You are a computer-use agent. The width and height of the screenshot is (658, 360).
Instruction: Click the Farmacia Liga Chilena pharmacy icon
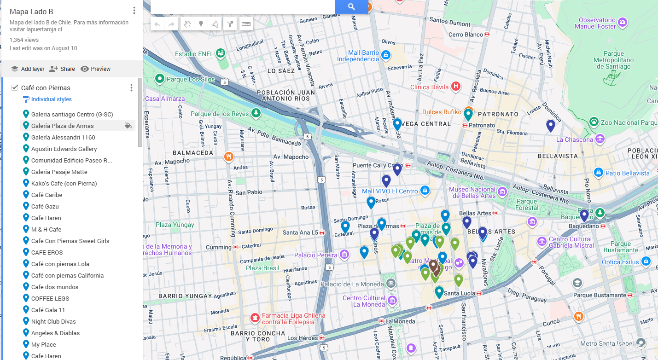tap(255, 318)
